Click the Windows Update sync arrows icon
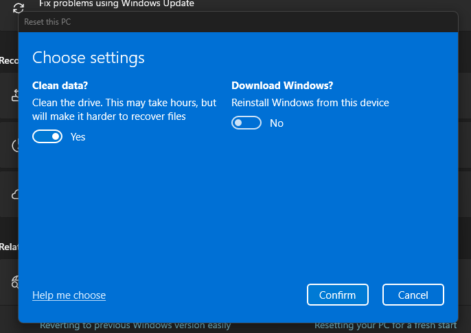The height and width of the screenshot is (333, 471). tap(19, 8)
